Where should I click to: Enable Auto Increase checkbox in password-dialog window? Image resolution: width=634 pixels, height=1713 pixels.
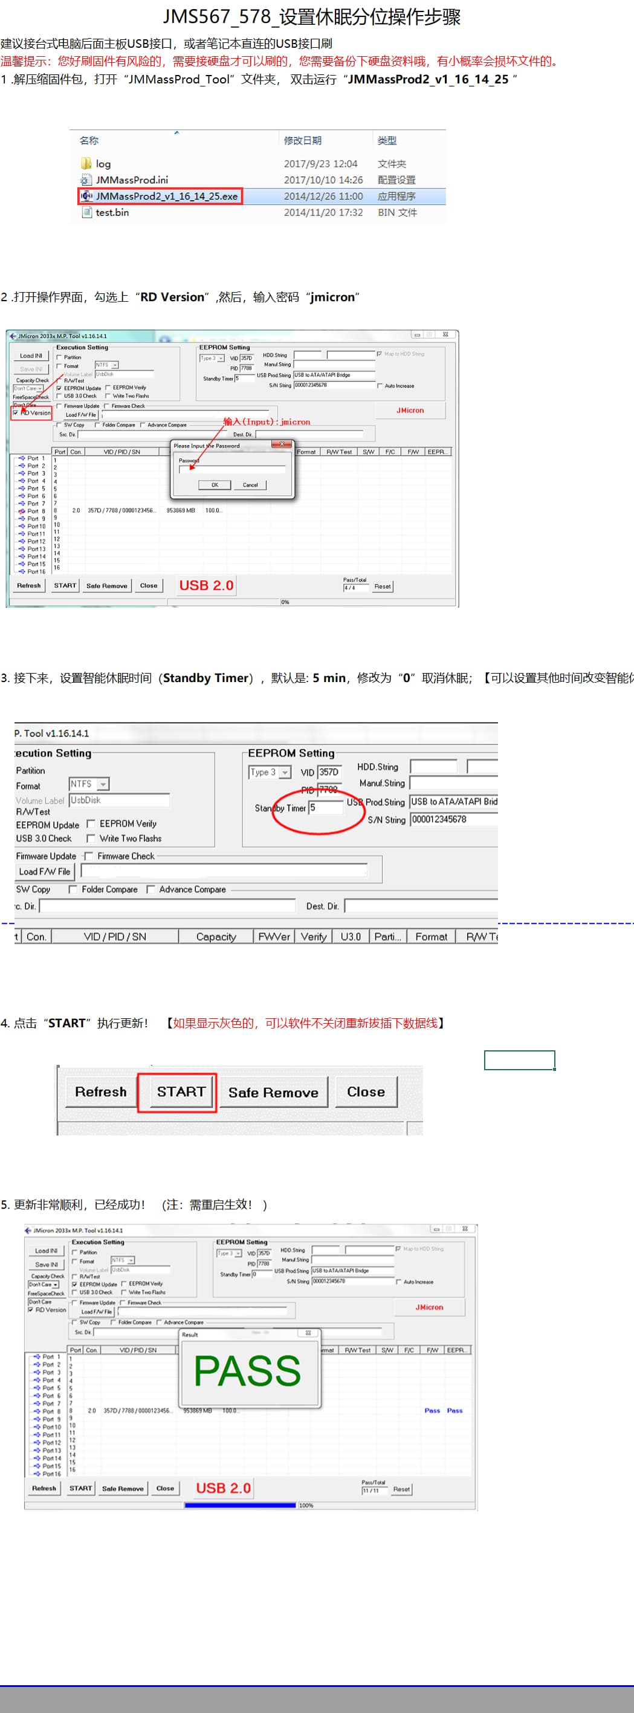tap(380, 386)
